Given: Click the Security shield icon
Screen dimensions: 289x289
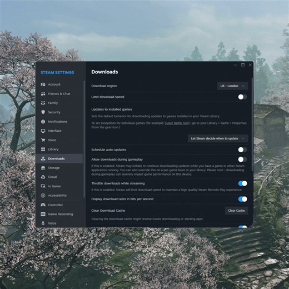Looking at the screenshot, I should click(x=43, y=112).
